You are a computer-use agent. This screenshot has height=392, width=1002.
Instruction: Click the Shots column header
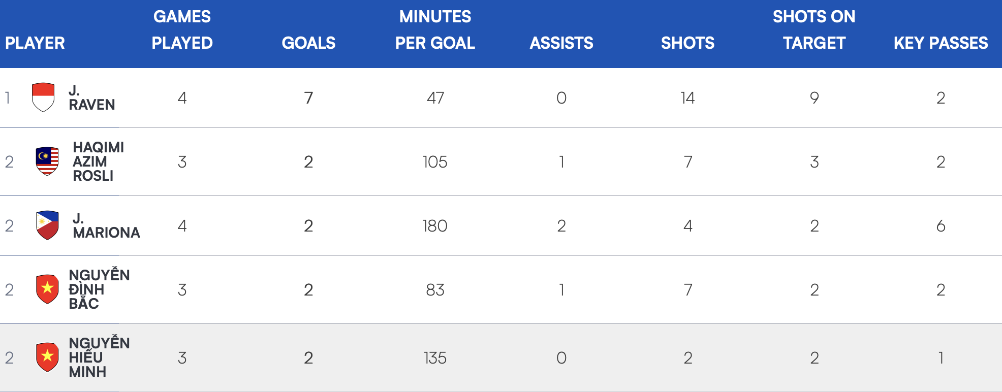click(687, 43)
